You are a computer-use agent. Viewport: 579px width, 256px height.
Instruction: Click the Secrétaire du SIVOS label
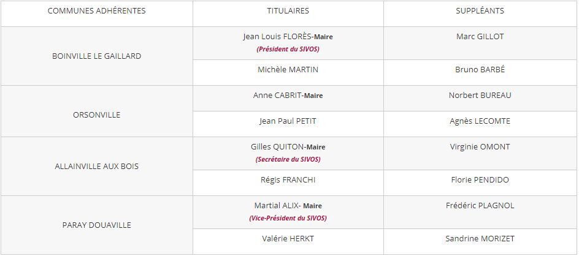[288, 159]
